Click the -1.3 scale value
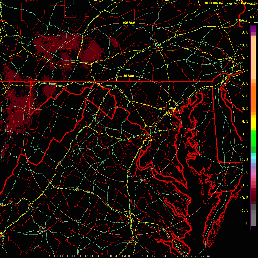This screenshot has height=258, width=258. [244, 210]
